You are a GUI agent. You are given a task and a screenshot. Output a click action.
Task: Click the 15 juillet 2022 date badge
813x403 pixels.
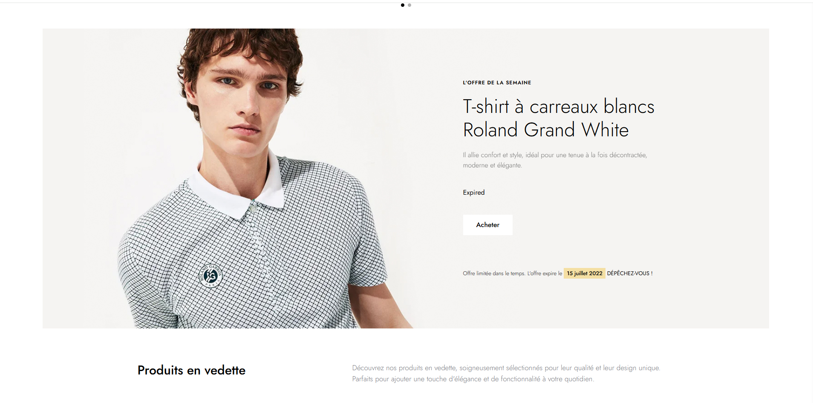click(x=584, y=273)
